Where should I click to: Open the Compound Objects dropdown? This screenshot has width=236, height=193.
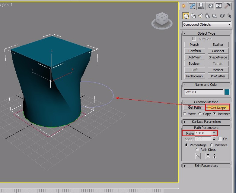point(207,24)
